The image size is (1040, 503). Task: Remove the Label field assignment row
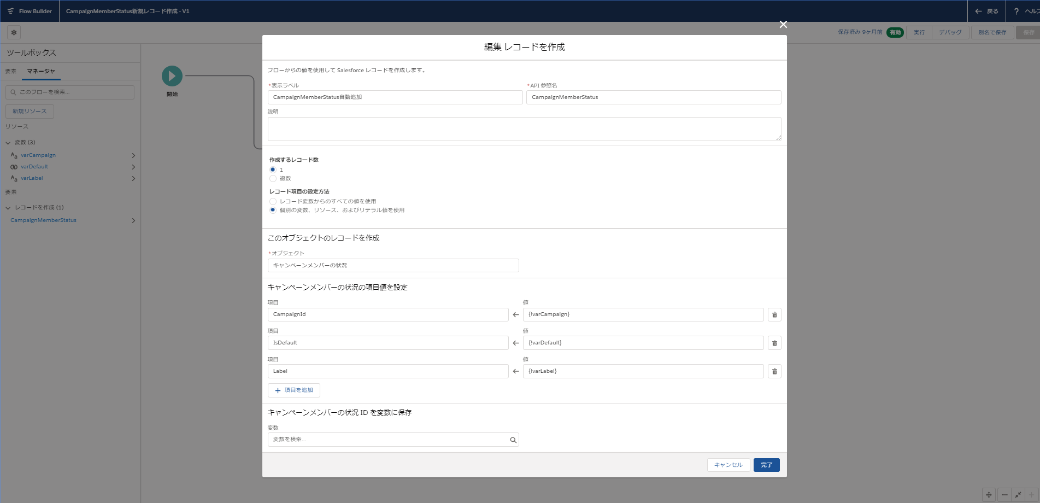(x=774, y=372)
